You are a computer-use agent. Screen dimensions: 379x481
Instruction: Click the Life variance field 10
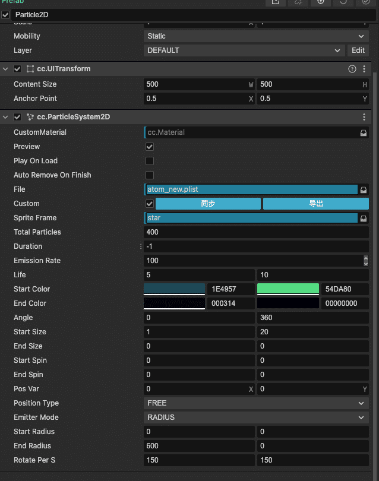[x=313, y=275]
